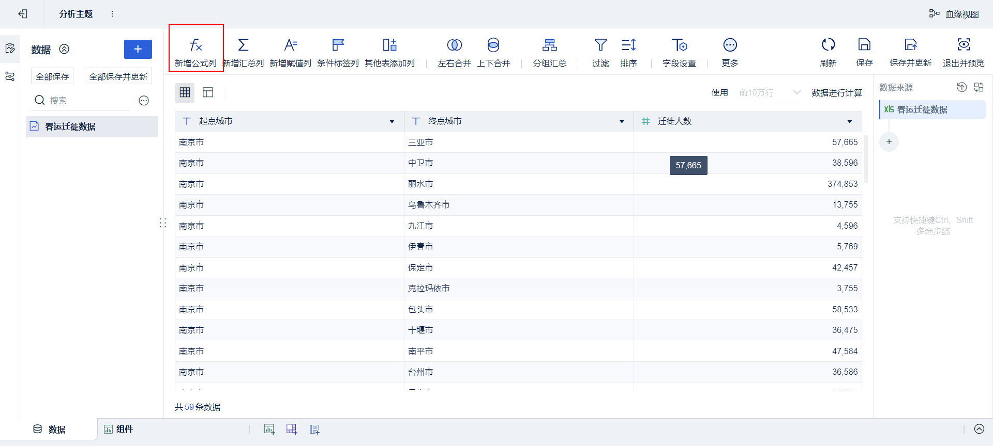The height and width of the screenshot is (446, 993).
Task: Open the 前10万行 row limit dropdown
Action: (x=770, y=93)
